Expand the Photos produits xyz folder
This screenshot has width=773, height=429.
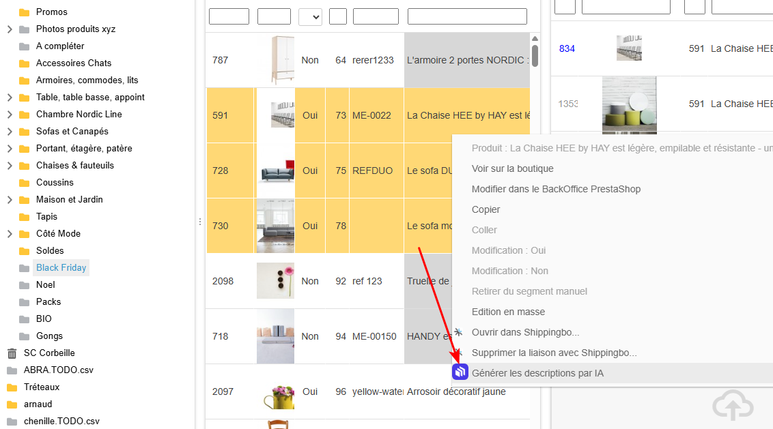point(10,29)
